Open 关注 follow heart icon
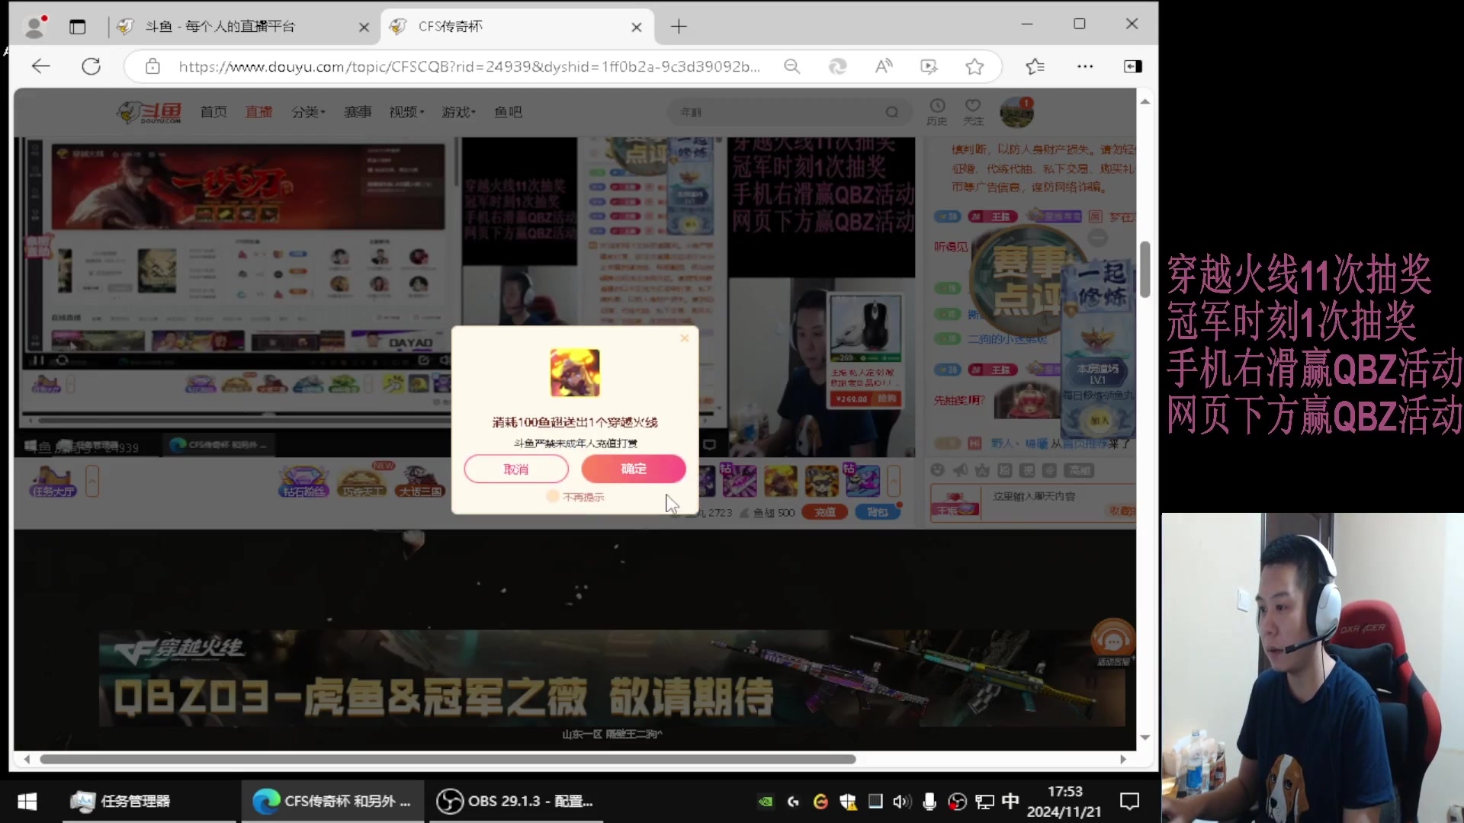Screen dimensions: 1464x823 973,111
